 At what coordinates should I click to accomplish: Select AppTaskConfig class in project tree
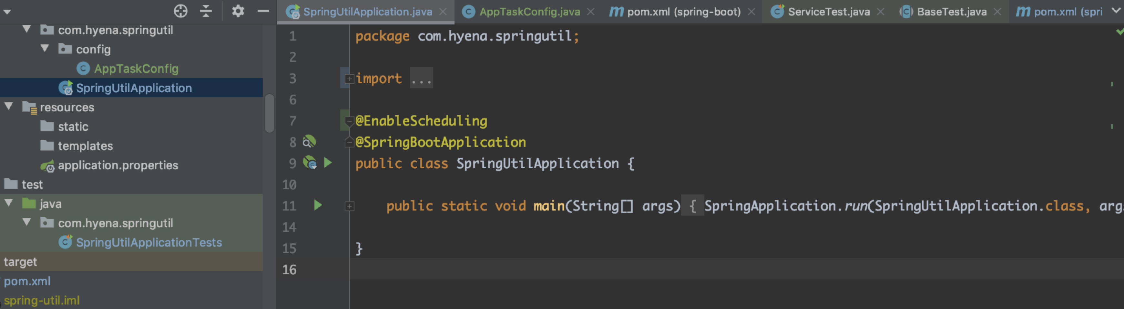[136, 68]
